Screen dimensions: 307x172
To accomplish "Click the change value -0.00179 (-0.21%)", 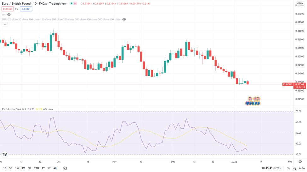I will pos(139,3).
